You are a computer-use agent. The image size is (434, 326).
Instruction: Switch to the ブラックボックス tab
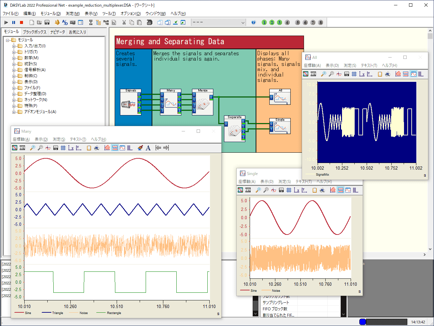35,32
